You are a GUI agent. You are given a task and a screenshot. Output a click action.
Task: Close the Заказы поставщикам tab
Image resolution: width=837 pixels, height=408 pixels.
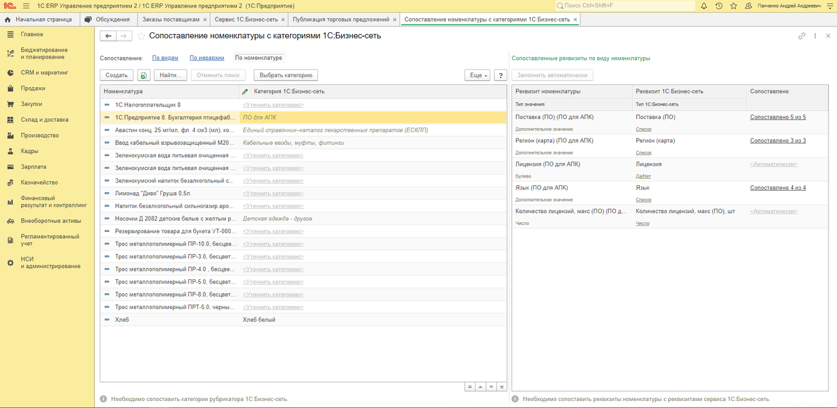pyautogui.click(x=206, y=19)
